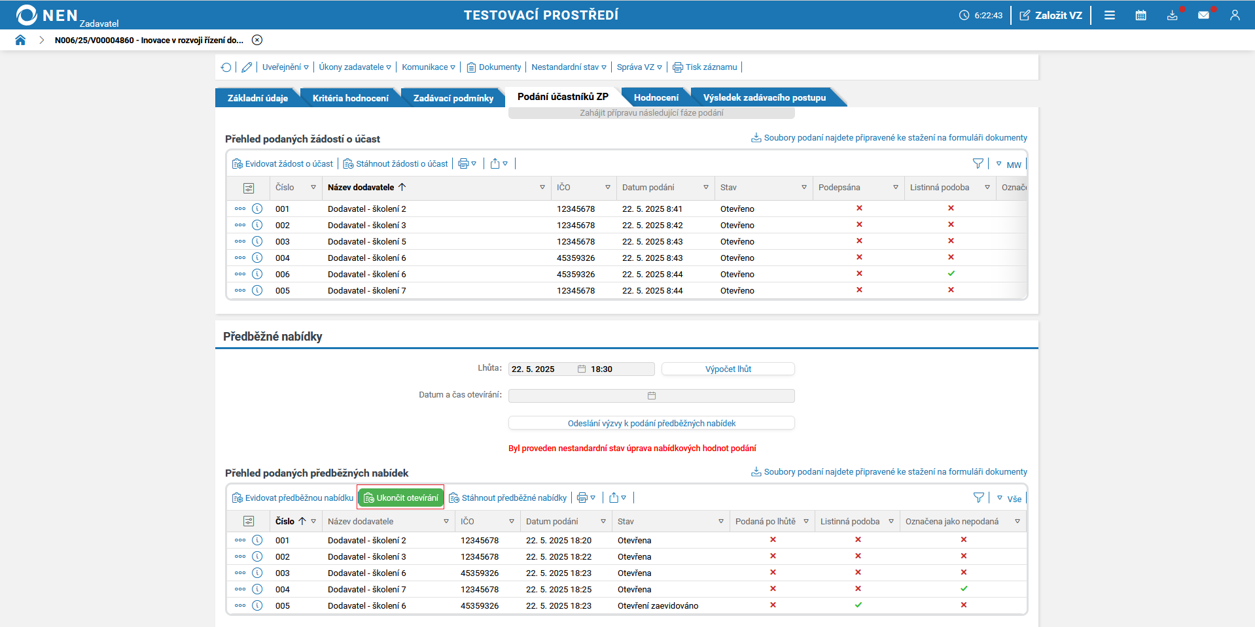
Task: Click the pencil edit icon
Action: [x=247, y=67]
